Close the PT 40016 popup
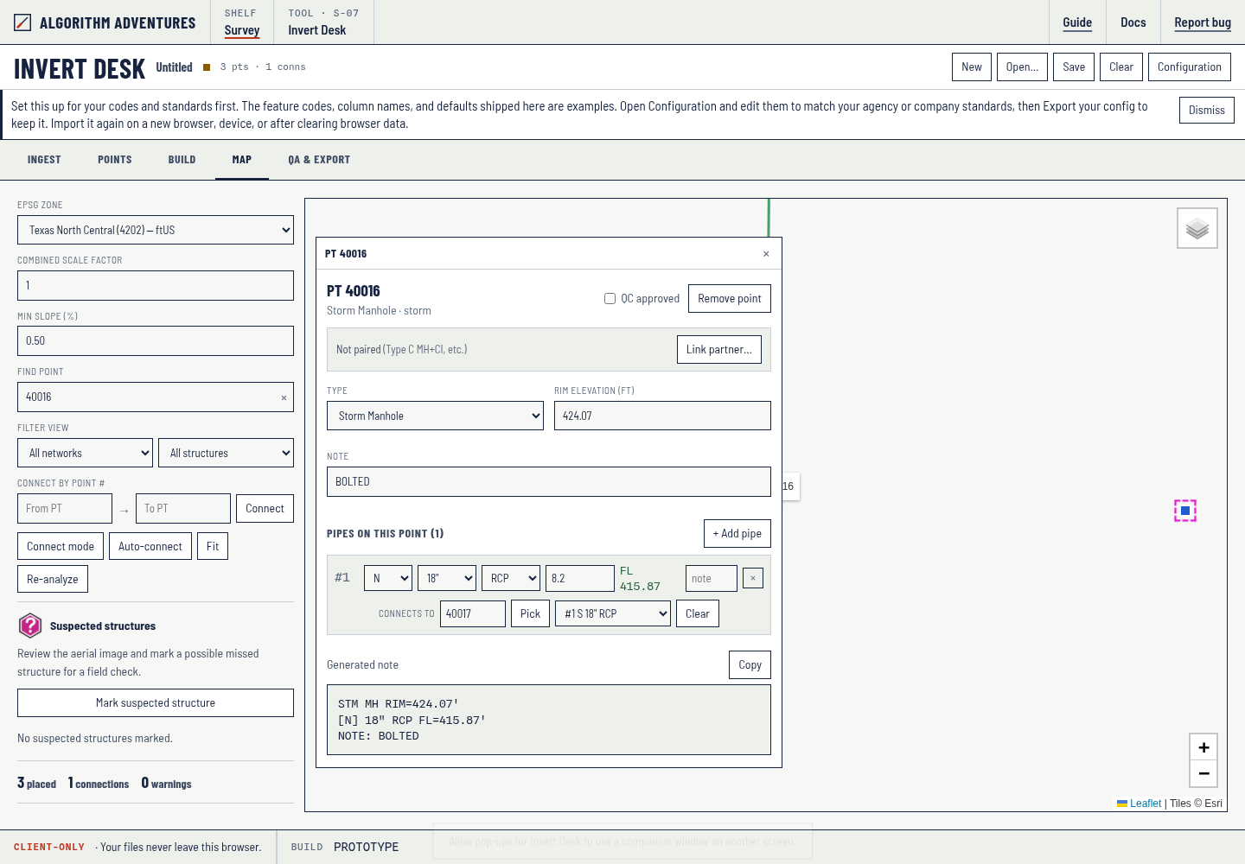This screenshot has width=1245, height=864. pos(766,254)
